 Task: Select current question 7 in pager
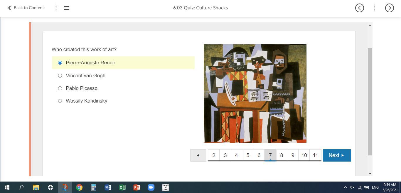click(270, 155)
